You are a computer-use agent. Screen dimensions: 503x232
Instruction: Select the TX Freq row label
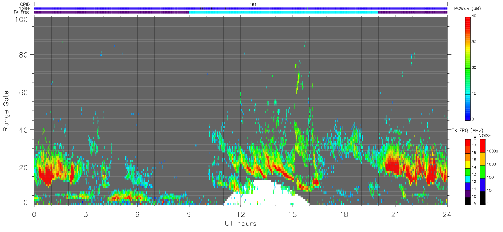coord(22,12)
